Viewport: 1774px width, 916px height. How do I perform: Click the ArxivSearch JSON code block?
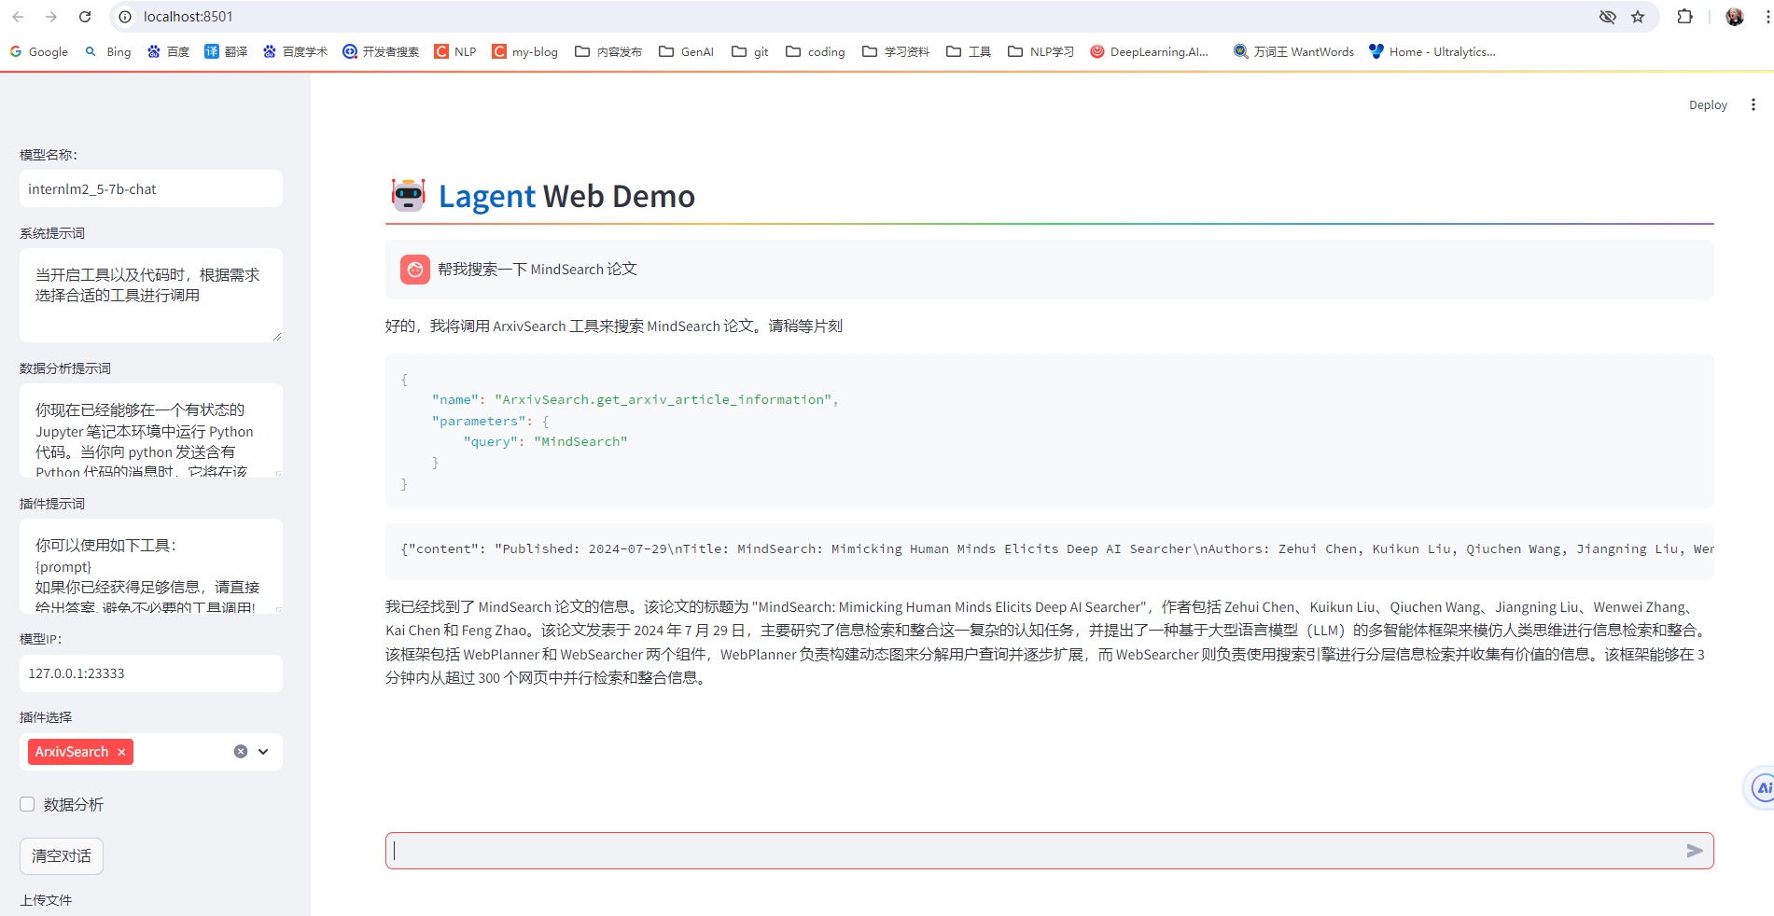click(x=1050, y=431)
